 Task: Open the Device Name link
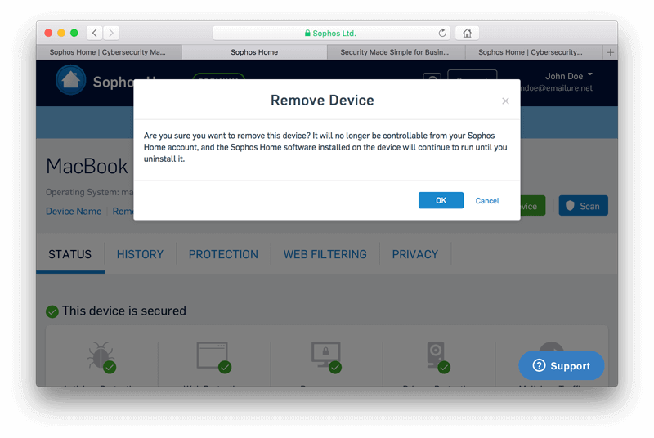pos(74,212)
